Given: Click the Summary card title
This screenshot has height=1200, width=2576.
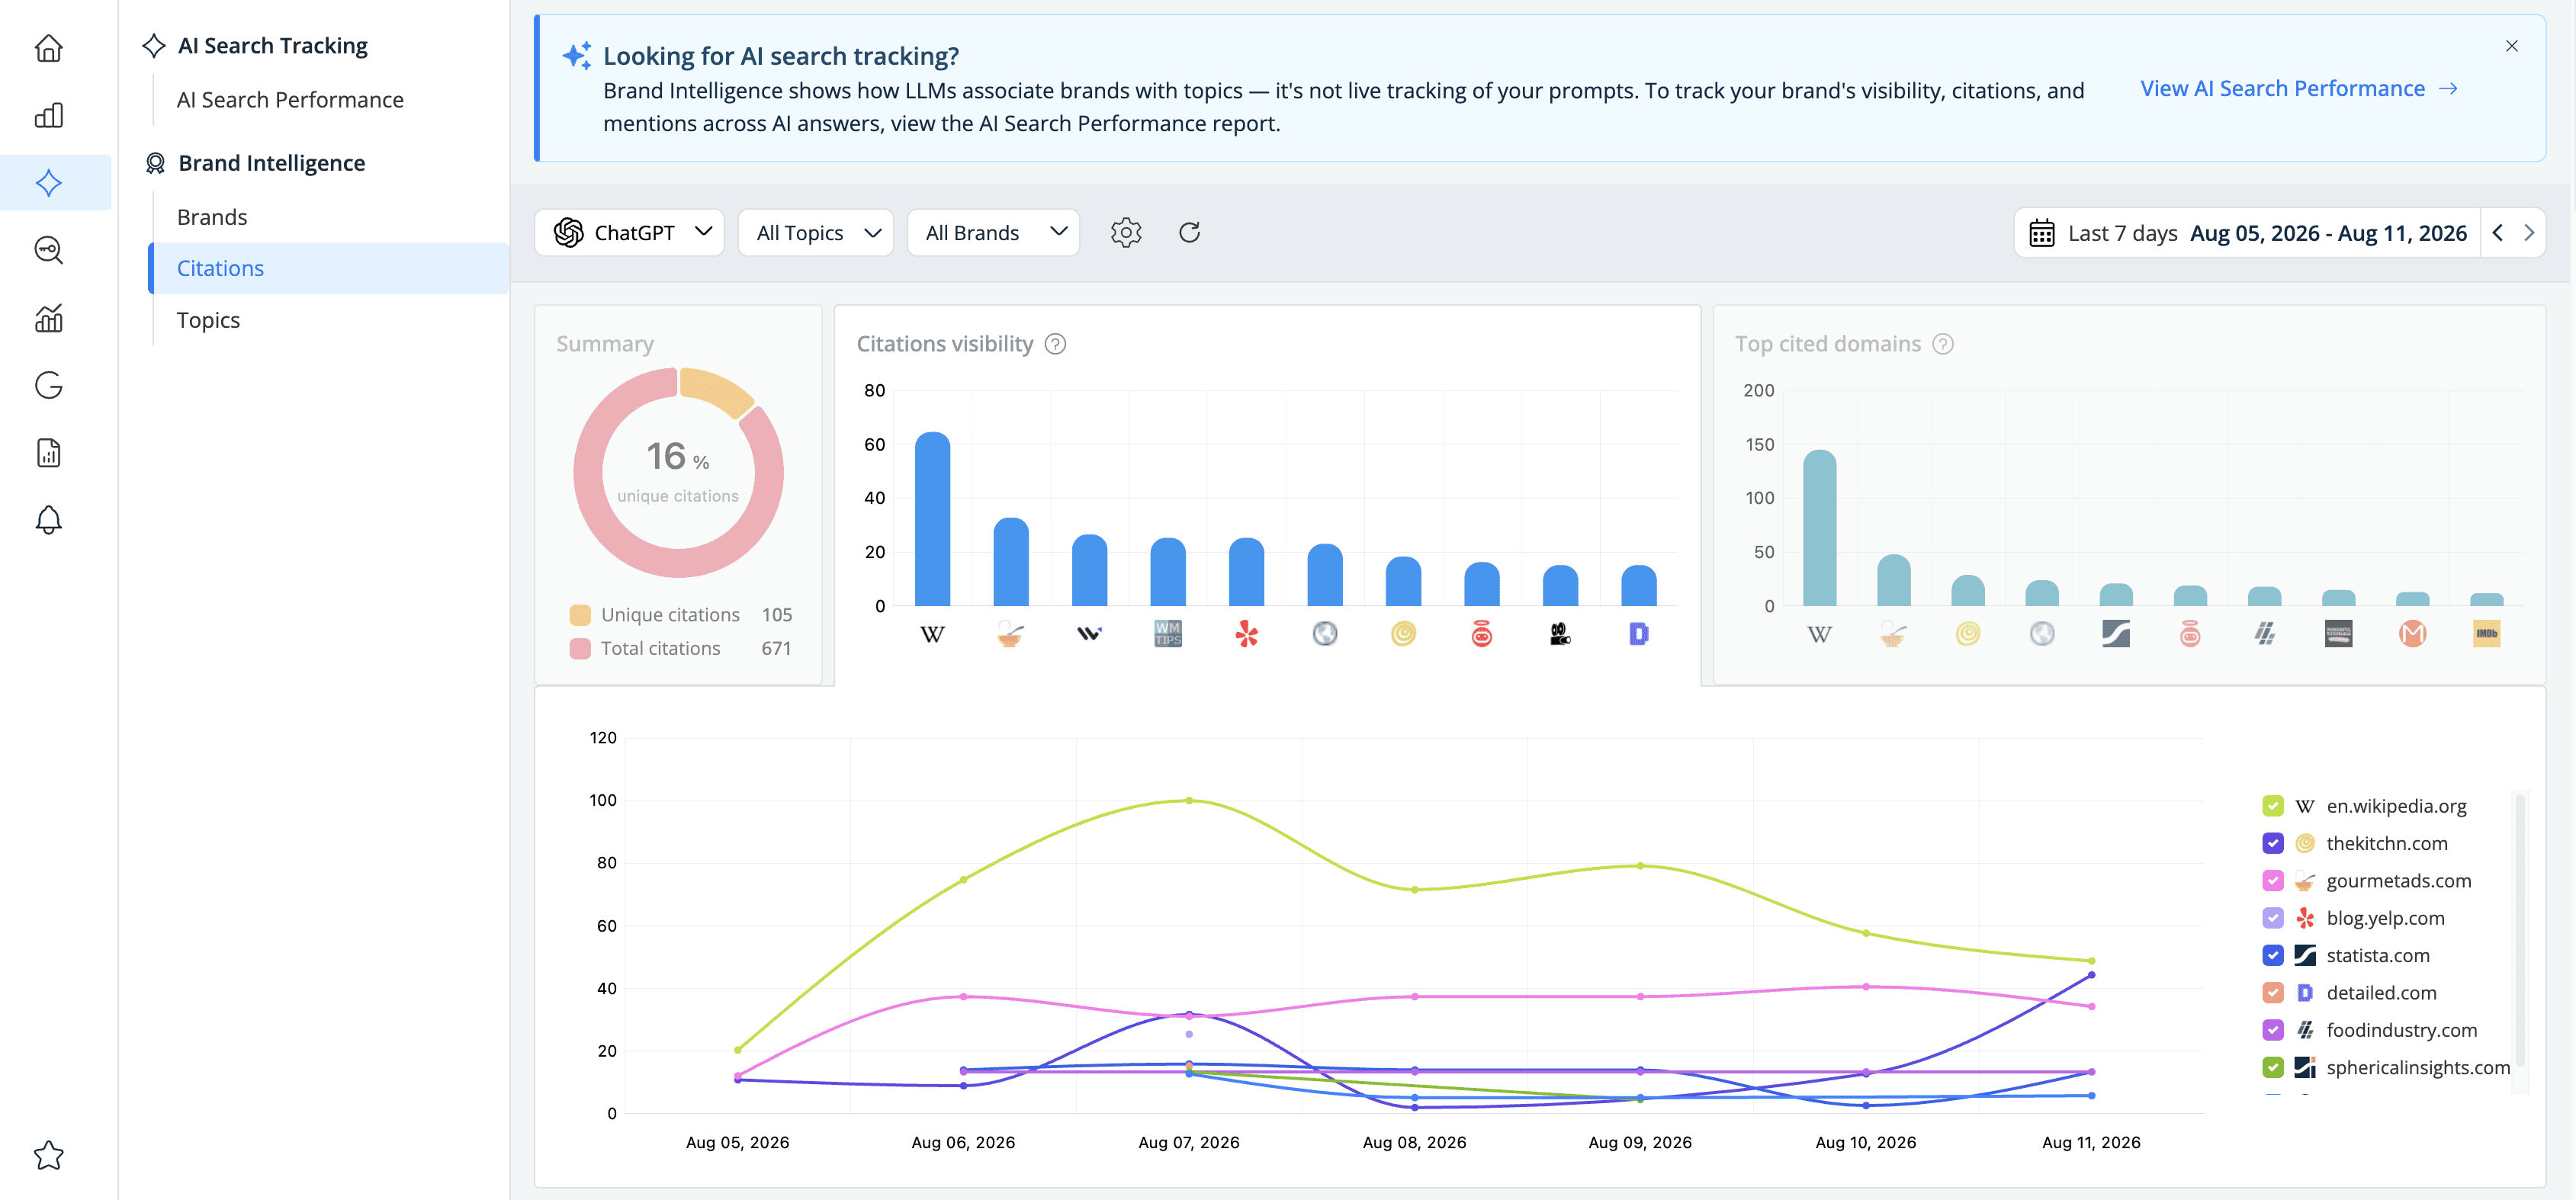Looking at the screenshot, I should tap(605, 344).
